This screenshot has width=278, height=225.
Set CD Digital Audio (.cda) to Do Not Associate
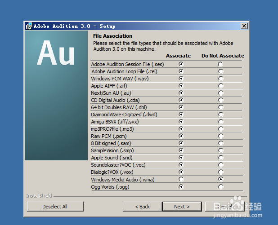pos(220,100)
